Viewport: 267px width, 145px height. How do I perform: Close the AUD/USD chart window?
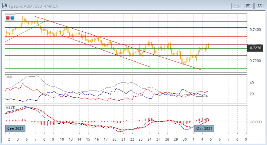[x=258, y=6]
